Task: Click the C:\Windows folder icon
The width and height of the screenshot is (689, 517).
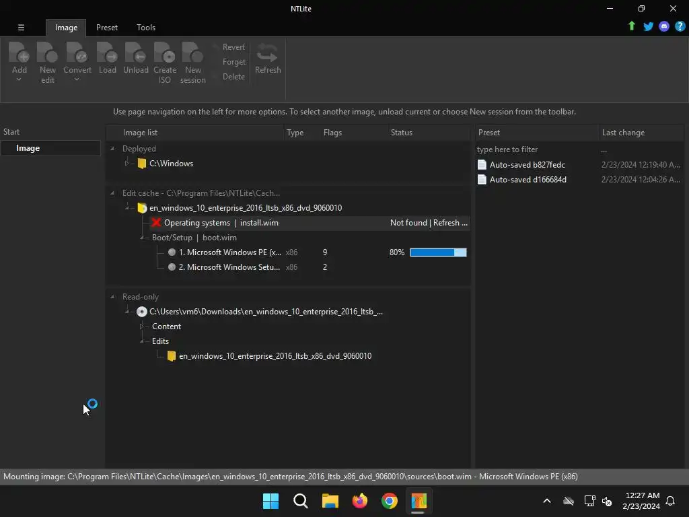Action: pyautogui.click(x=141, y=164)
